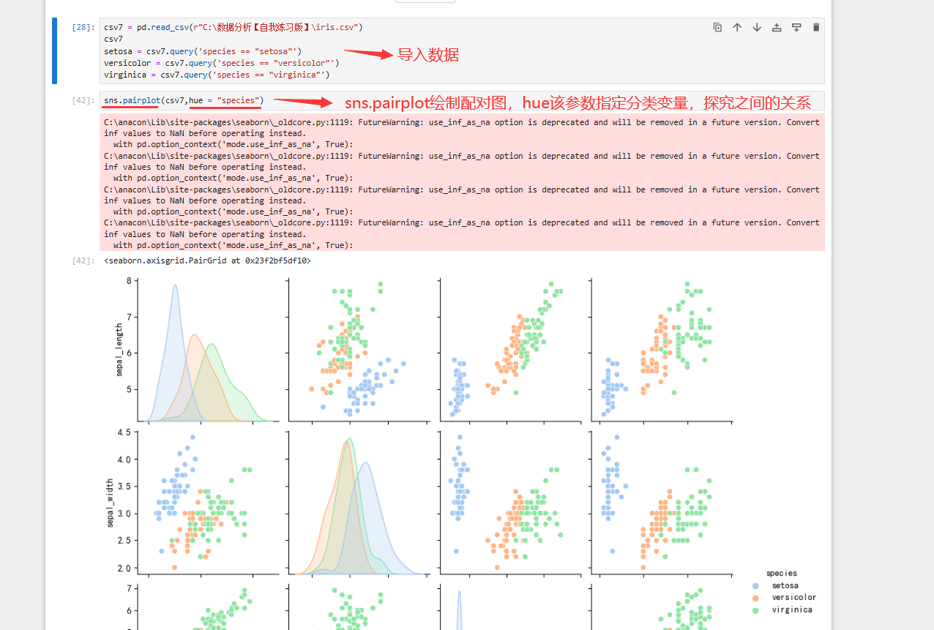934x630 pixels.
Task: Click the virginica = csv7.query code line
Action: pos(217,75)
